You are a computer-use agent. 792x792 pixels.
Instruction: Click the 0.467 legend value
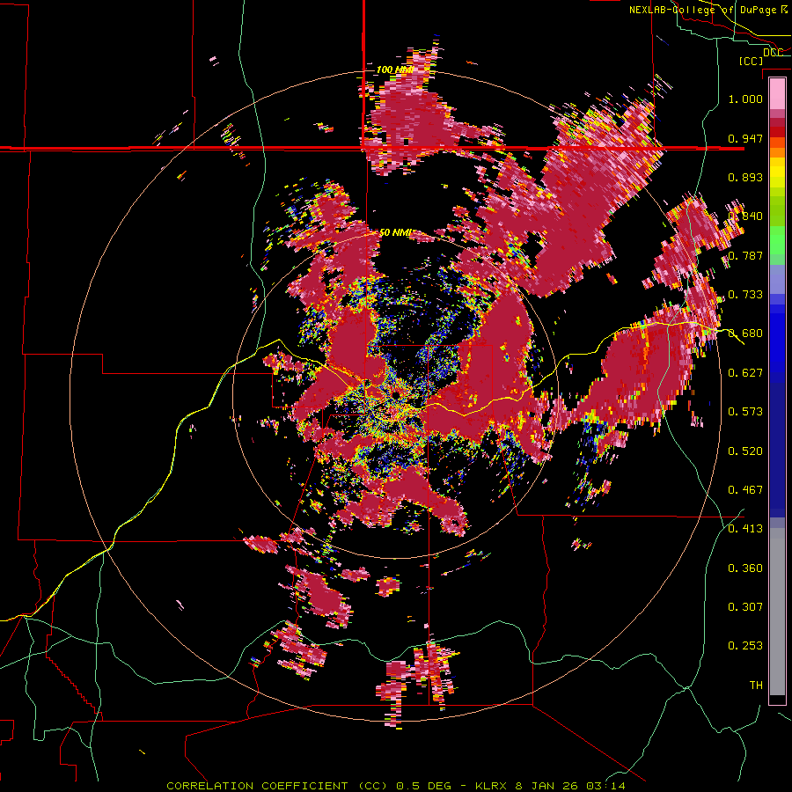745,490
